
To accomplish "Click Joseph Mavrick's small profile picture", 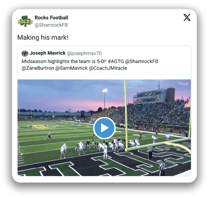I will point(25,53).
